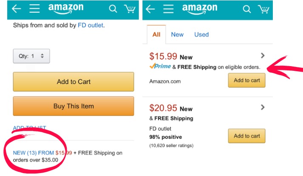
Task: Tap the back arrow in right header
Action: click(x=150, y=9)
